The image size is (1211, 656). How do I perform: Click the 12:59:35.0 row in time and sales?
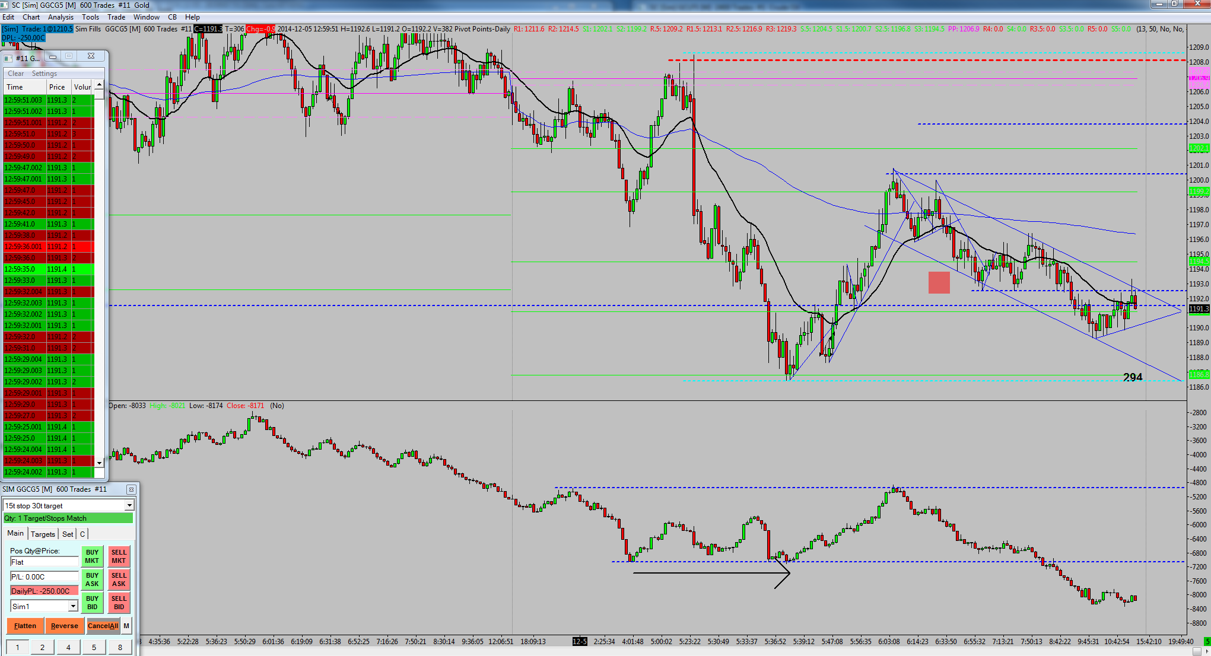[49, 269]
